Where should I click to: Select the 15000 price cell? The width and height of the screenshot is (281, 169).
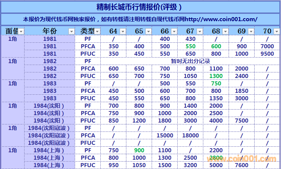165,135
